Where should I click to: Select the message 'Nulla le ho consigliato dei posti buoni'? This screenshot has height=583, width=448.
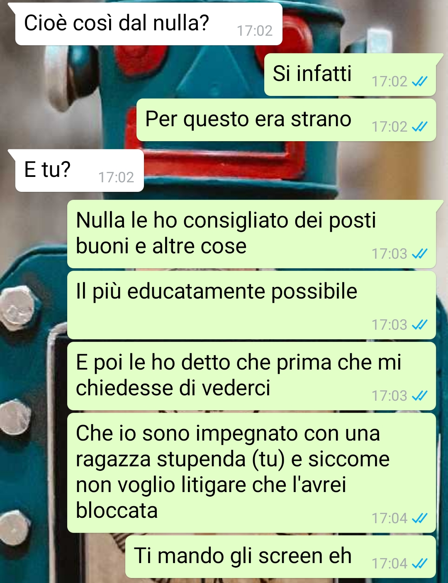pyautogui.click(x=251, y=234)
